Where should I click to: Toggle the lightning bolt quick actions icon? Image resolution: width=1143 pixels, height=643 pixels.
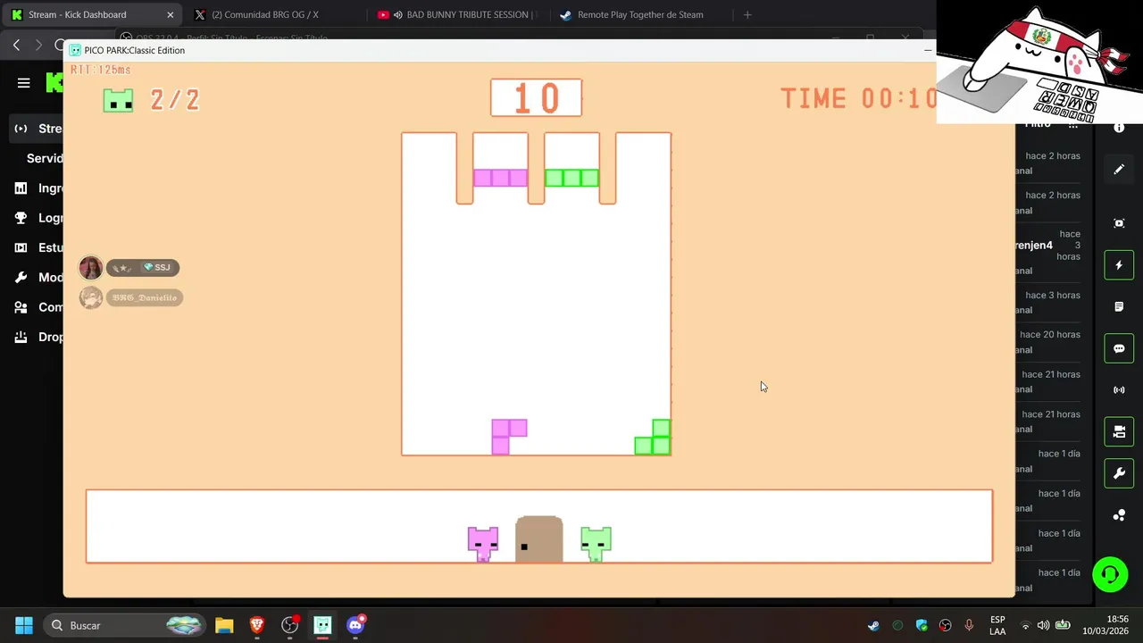pos(1119,265)
